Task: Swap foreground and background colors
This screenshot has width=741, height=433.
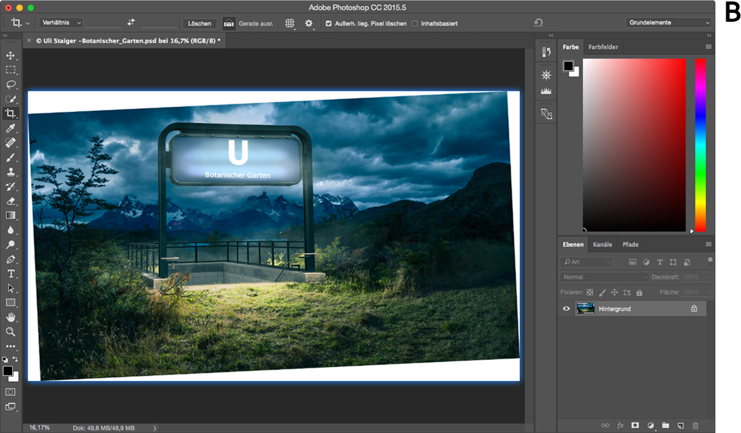Action: (x=15, y=359)
